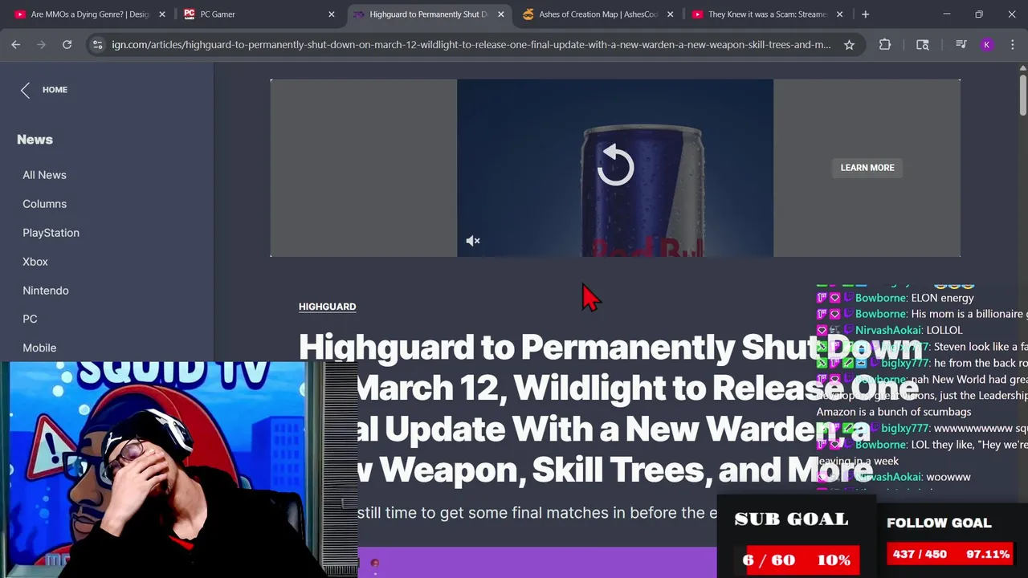Click the page vertical scrollbar thumb
1028x578 pixels.
(x=1023, y=95)
